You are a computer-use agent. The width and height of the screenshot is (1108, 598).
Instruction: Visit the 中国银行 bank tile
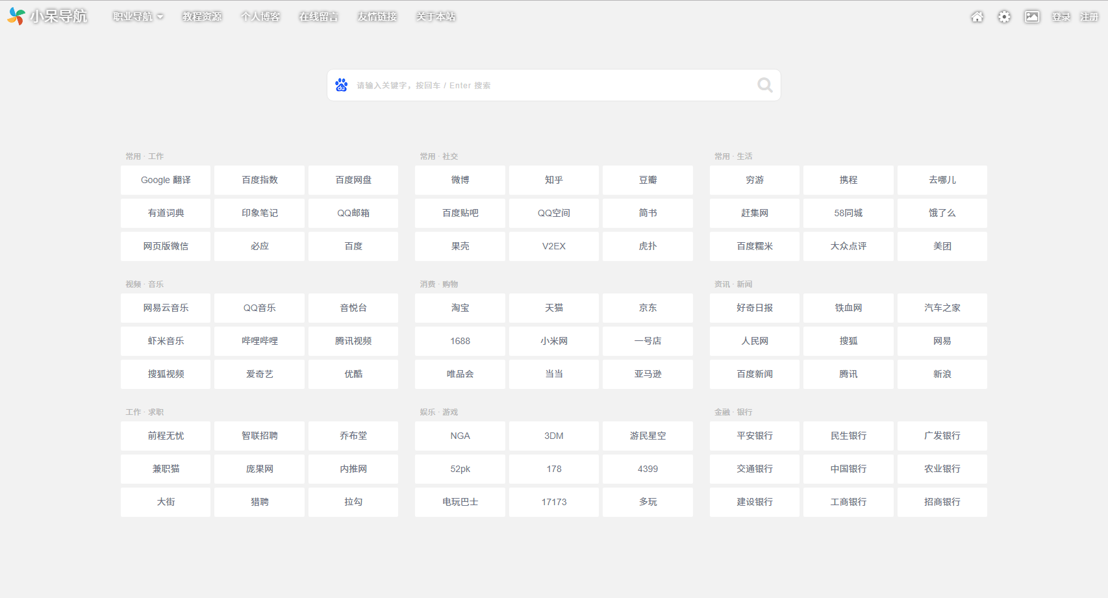[848, 469]
